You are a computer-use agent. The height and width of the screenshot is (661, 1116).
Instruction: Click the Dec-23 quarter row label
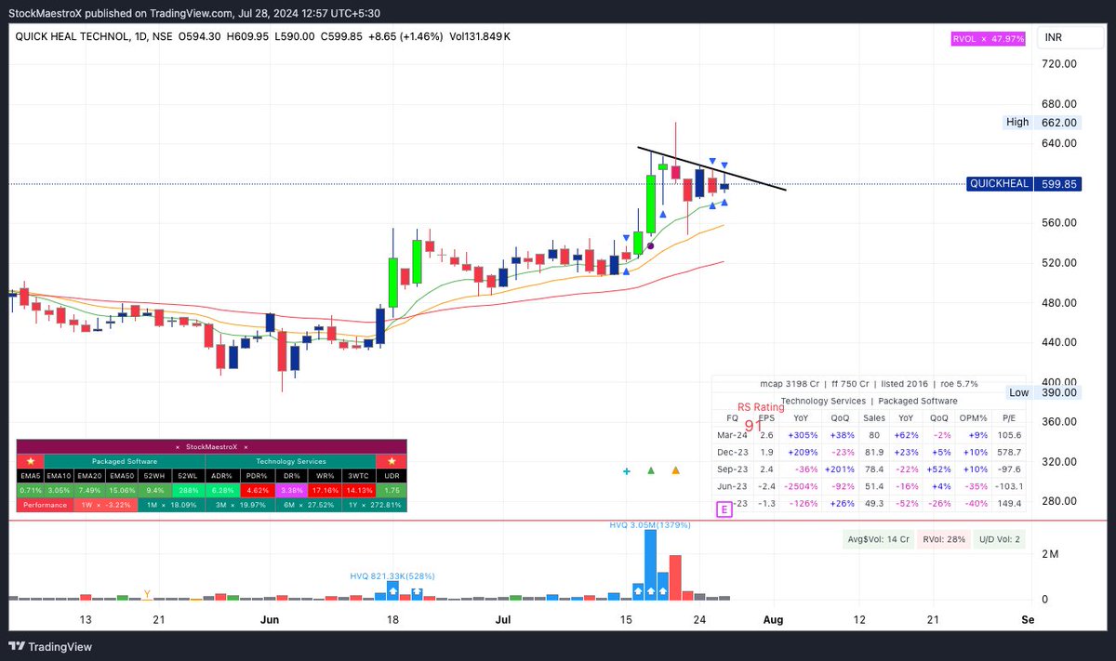point(733,452)
